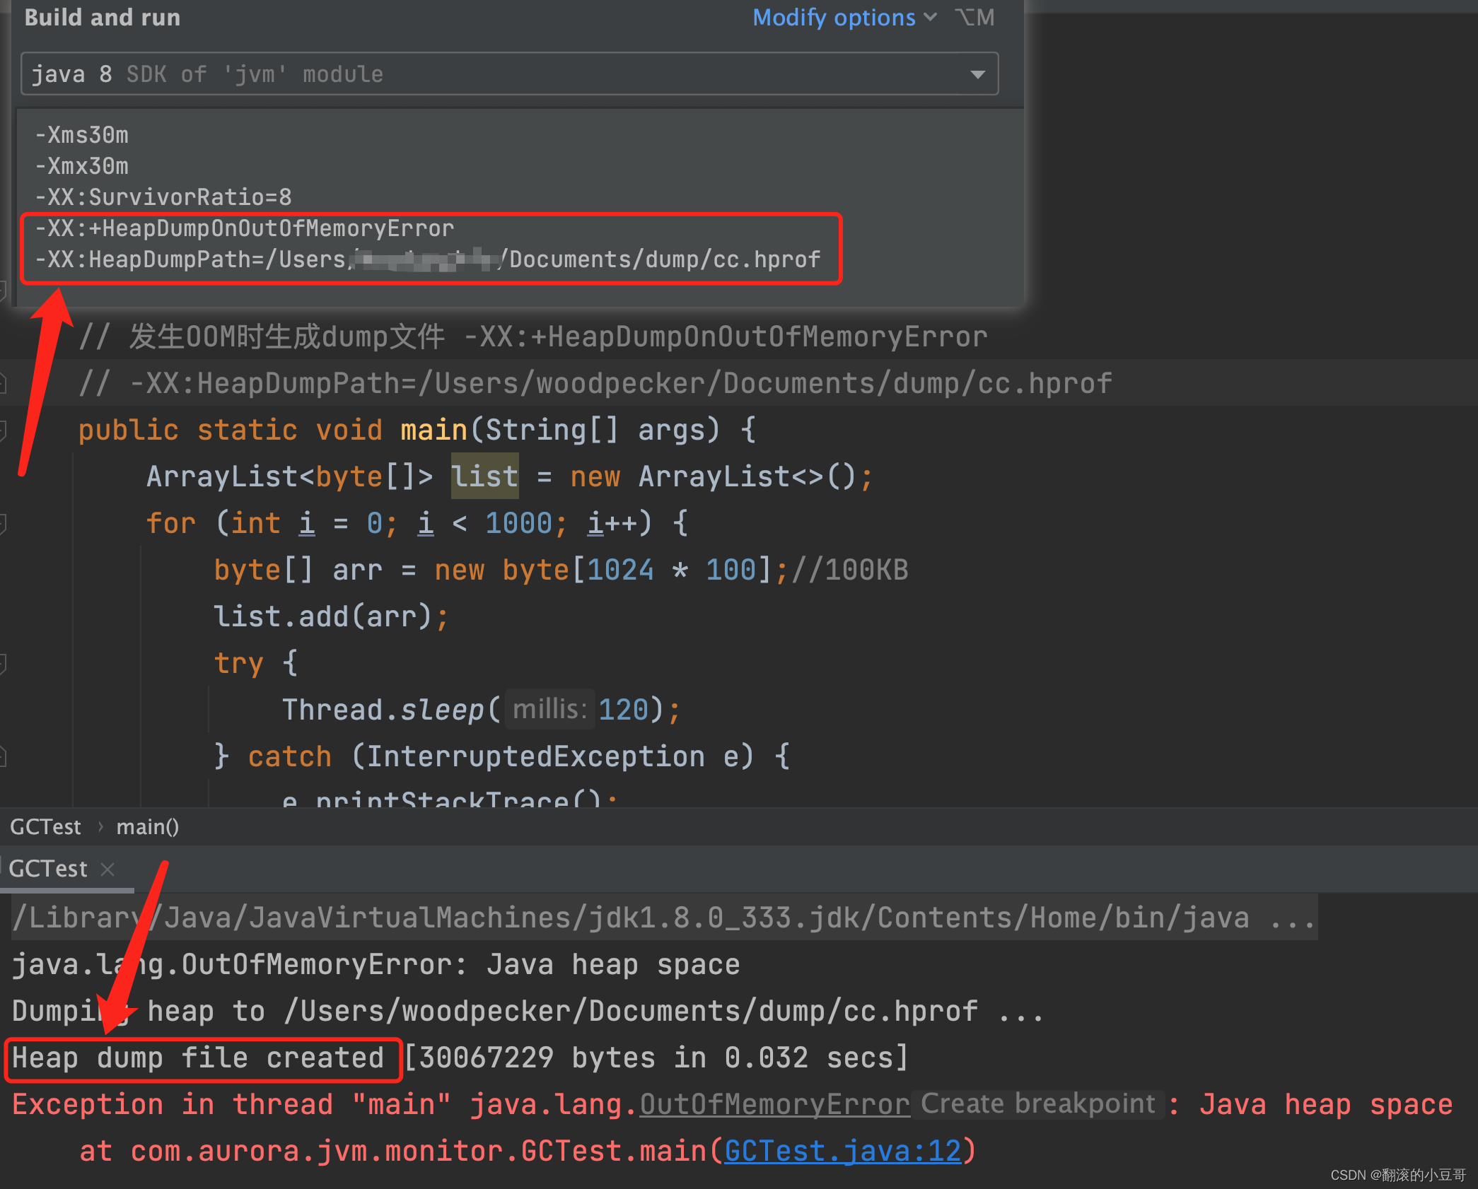Screen dimensions: 1478x1189
Task: Open the Modify options dropdown
Action: pyautogui.click(x=844, y=18)
